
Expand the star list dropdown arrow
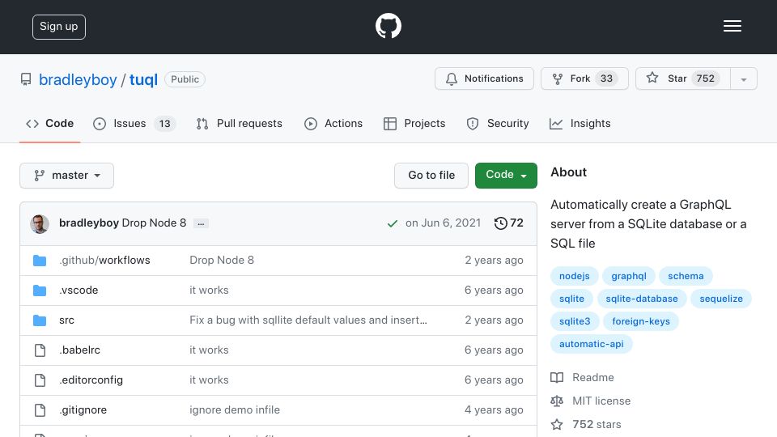point(743,78)
